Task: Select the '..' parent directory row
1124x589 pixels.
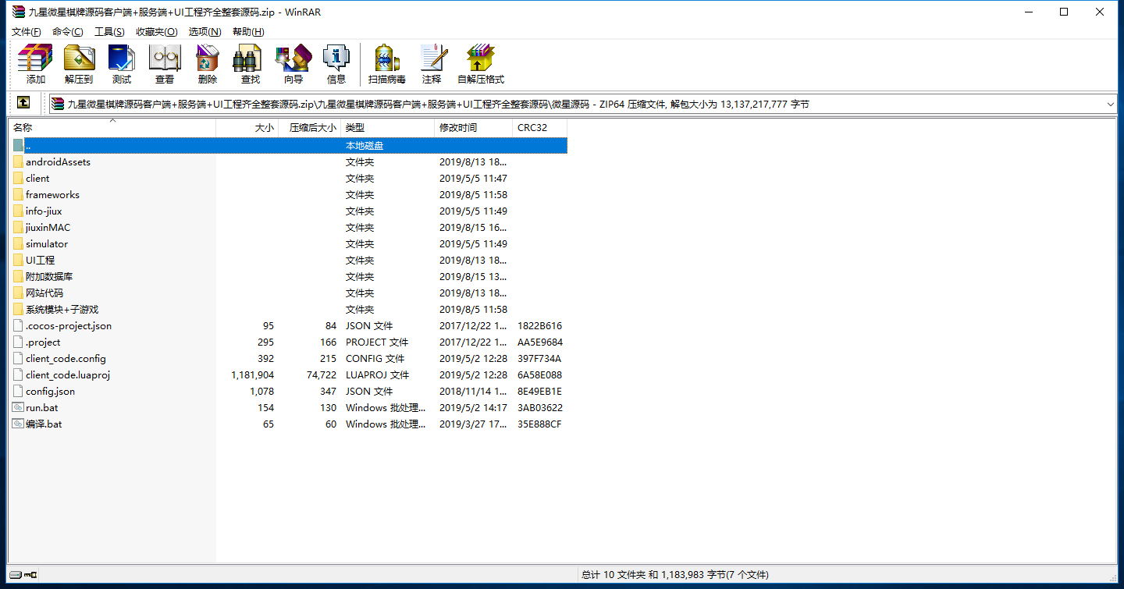Action: click(x=289, y=146)
